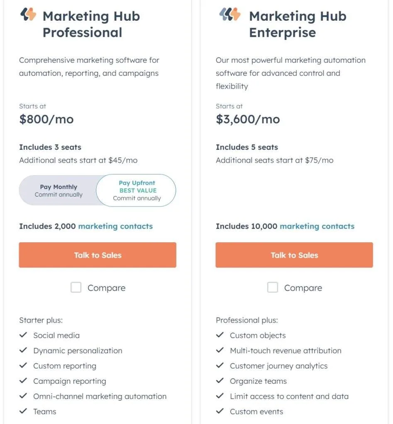The height and width of the screenshot is (424, 393).
Task: Switch billing to Pay Monthly
Action: coord(59,190)
